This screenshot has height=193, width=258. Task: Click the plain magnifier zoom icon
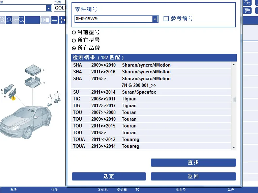22,20
